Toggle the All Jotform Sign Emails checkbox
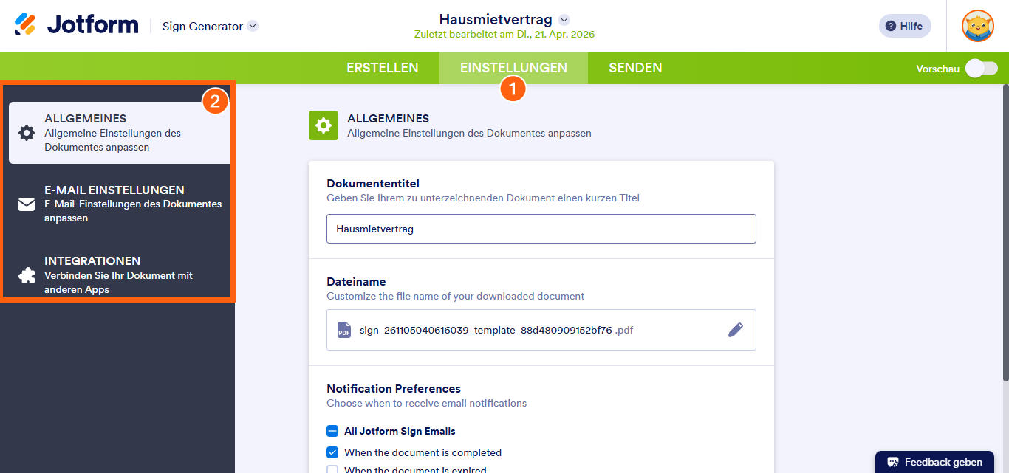 pyautogui.click(x=332, y=431)
